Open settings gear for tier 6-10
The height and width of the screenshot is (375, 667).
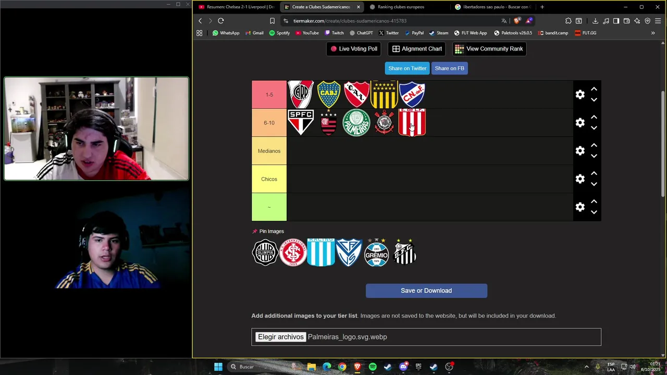pos(580,122)
